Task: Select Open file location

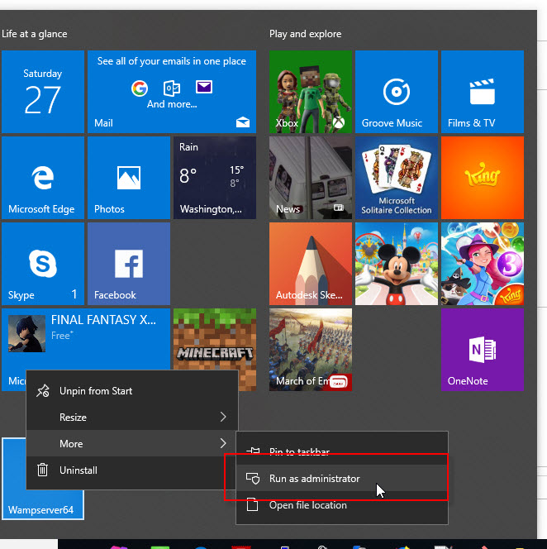Action: point(308,505)
